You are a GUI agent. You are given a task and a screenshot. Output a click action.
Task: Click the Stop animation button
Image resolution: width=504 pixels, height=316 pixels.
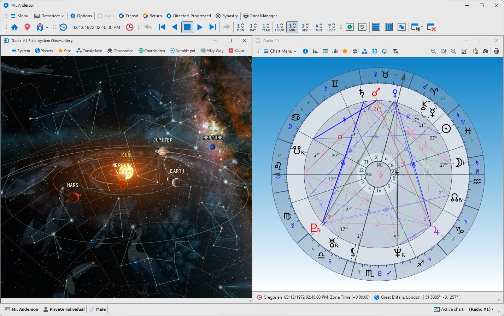[187, 27]
